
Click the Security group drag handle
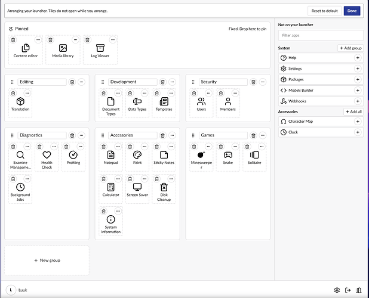pos(193,82)
